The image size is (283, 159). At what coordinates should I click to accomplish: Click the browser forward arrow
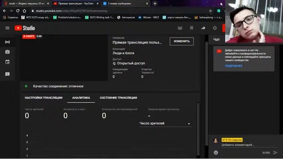point(11,11)
